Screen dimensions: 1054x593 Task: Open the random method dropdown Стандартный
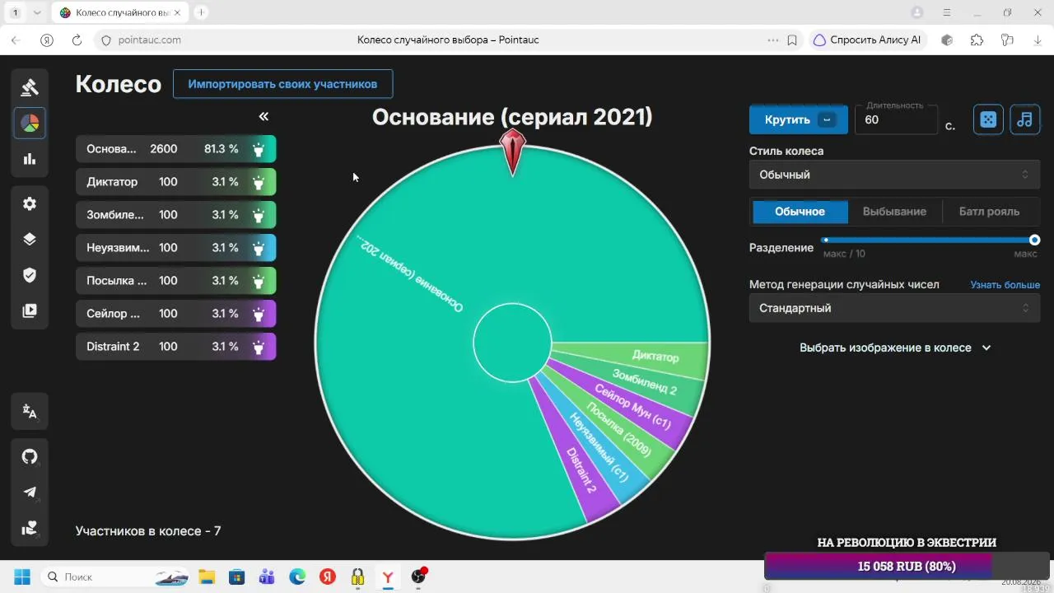pos(894,308)
